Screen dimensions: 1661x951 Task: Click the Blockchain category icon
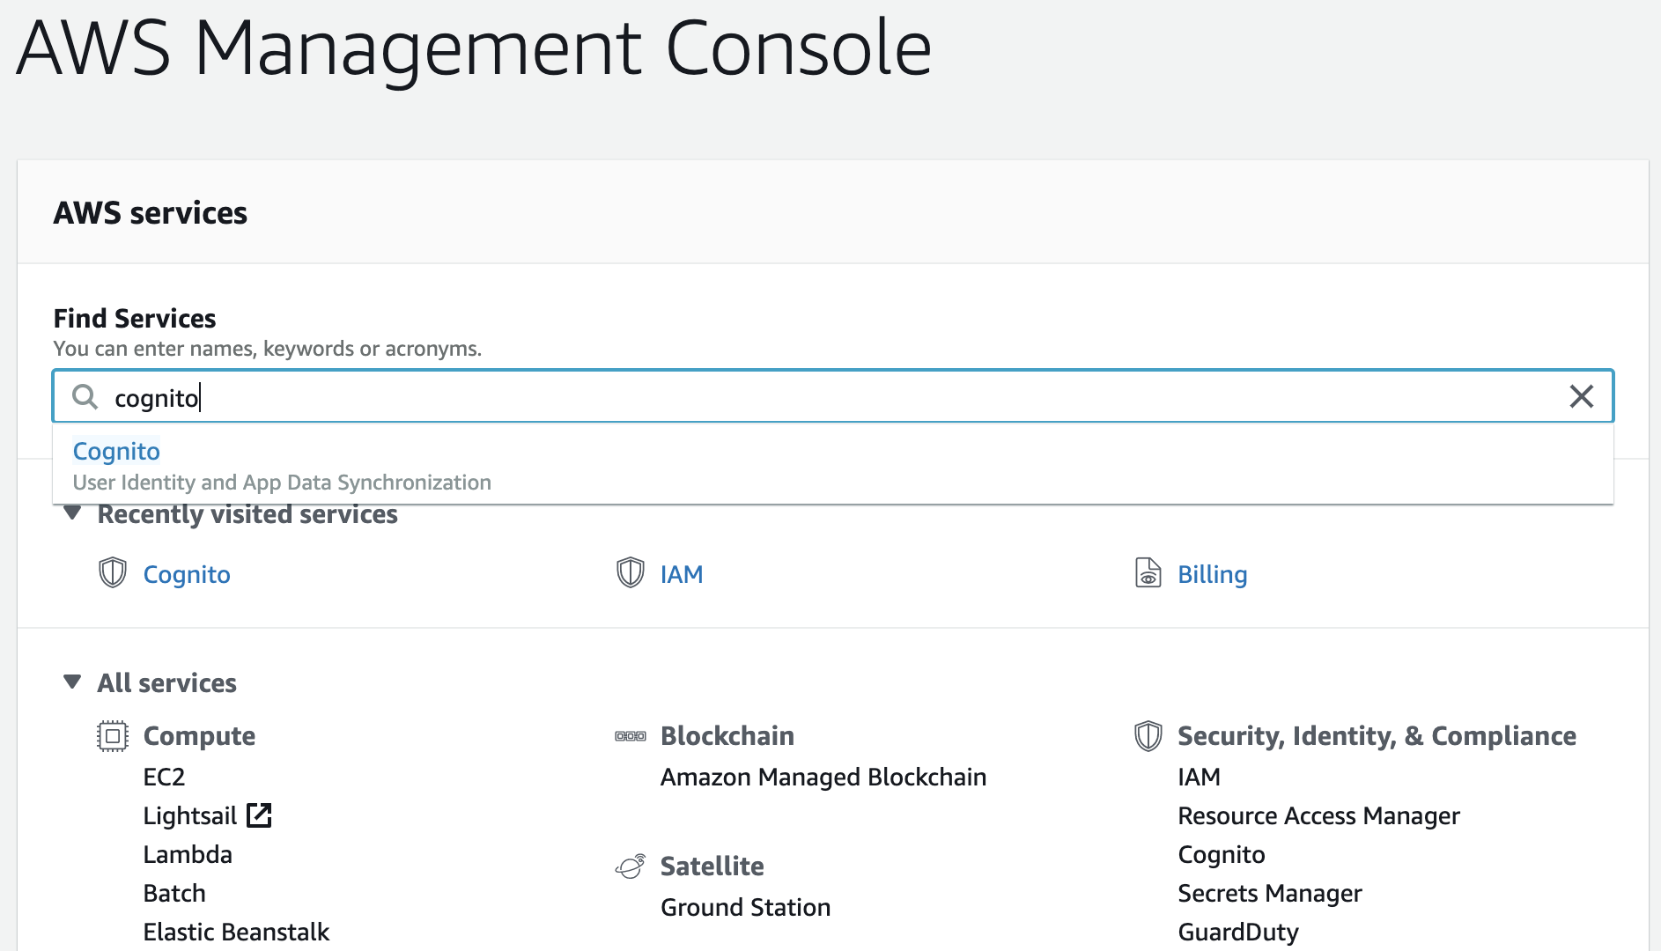pos(631,736)
